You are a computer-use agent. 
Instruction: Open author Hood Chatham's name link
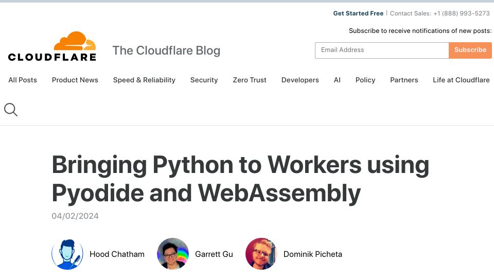click(117, 254)
